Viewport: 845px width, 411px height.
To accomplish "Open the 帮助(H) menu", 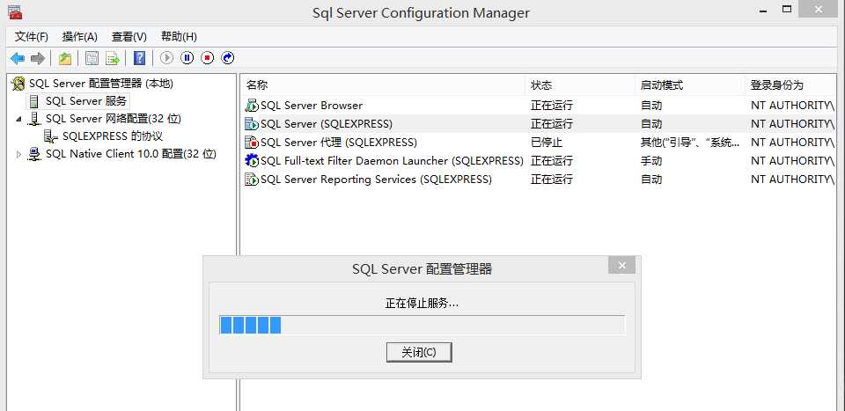I will pos(179,37).
